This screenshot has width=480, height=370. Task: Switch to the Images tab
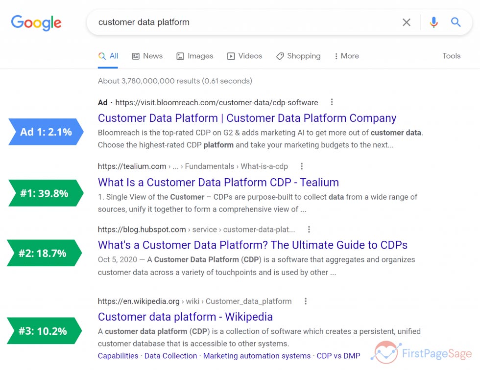[195, 56]
